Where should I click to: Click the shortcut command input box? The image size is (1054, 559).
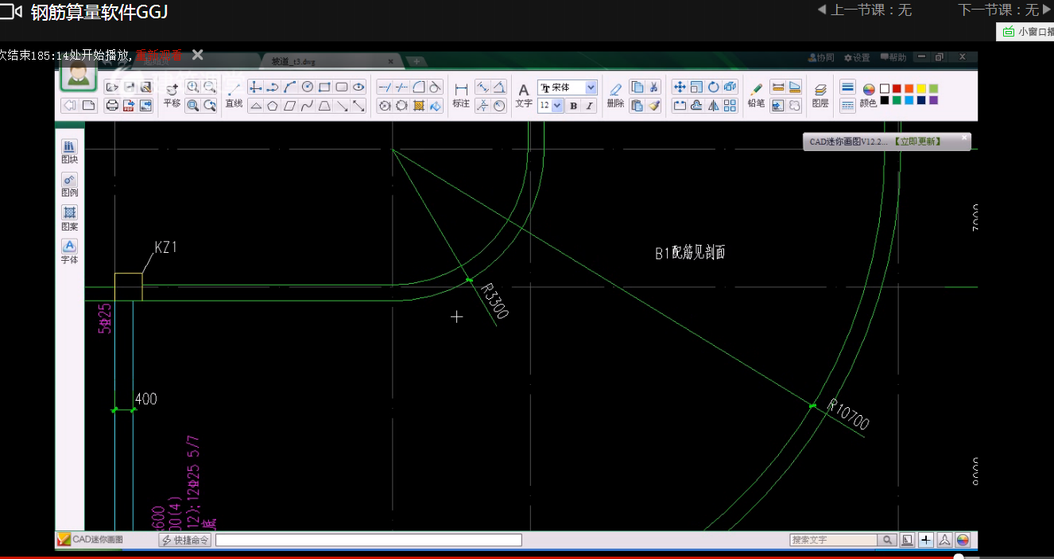[368, 540]
